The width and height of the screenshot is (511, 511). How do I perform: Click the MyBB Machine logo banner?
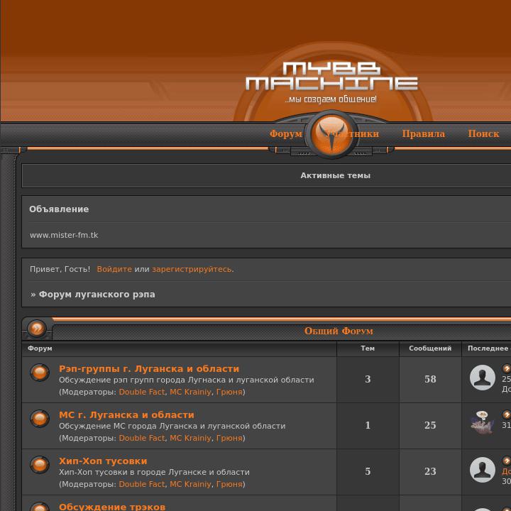click(x=331, y=82)
